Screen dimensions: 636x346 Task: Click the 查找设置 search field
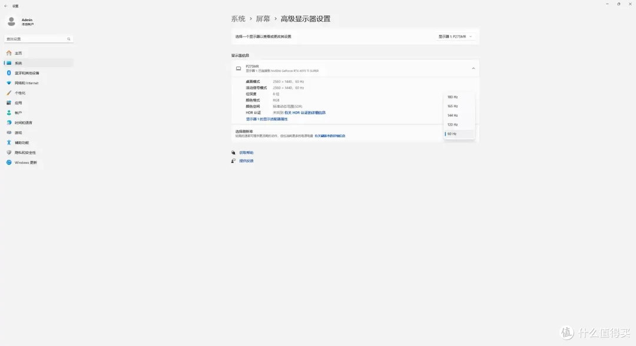(x=38, y=39)
